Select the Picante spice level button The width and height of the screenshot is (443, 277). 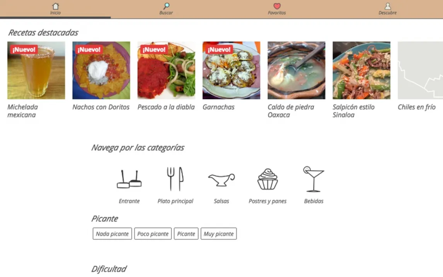186,234
